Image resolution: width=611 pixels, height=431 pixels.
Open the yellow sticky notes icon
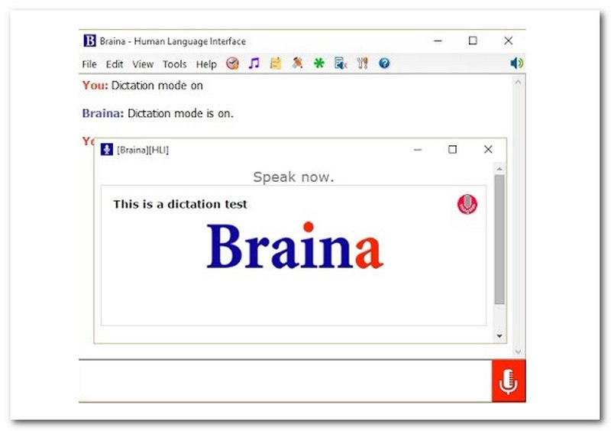coord(276,63)
